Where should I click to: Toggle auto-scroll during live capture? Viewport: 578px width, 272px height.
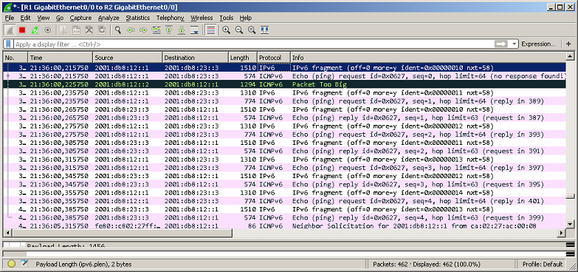click(194, 30)
